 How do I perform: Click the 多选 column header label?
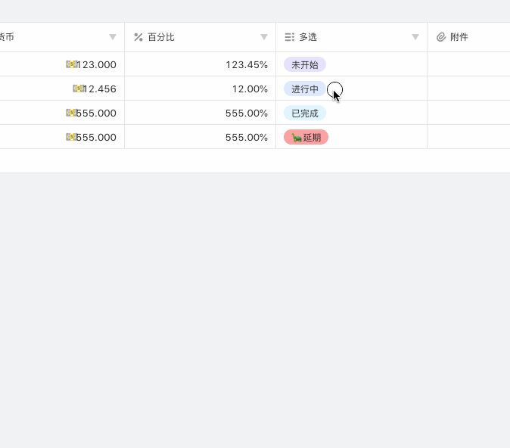click(x=308, y=37)
